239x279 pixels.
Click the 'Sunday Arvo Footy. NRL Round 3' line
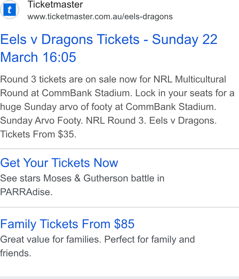(109, 121)
